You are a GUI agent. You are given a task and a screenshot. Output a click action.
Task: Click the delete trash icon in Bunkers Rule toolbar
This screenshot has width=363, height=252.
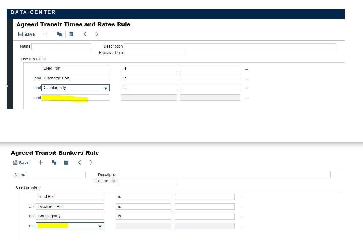[66, 162]
